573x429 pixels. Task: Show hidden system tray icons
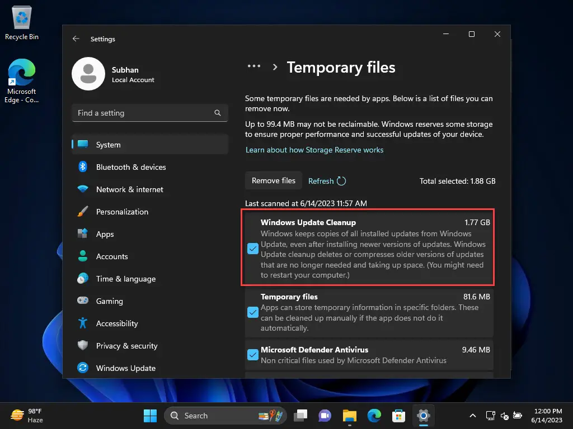472,416
